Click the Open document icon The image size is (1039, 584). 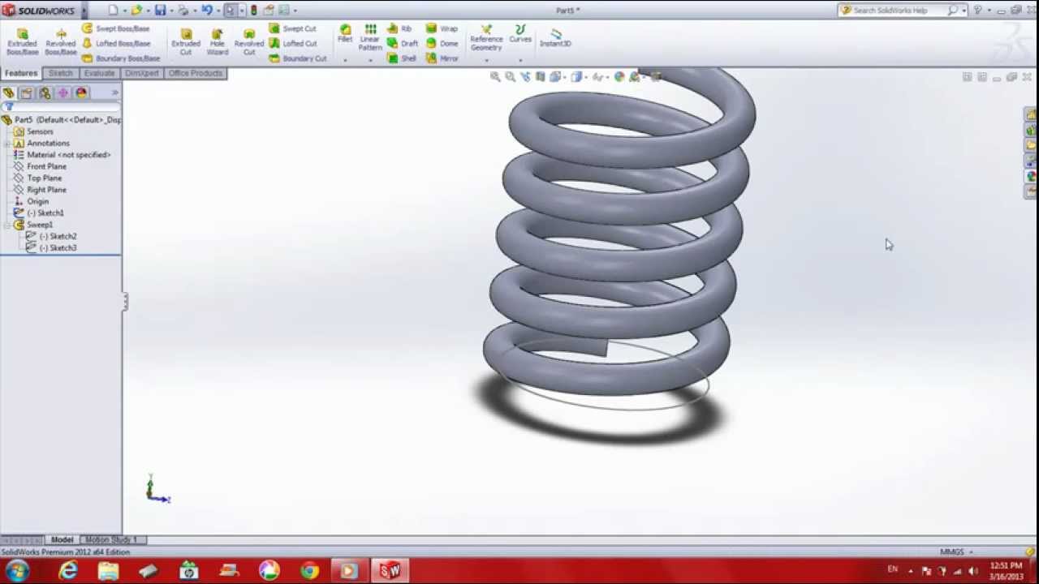tap(137, 11)
